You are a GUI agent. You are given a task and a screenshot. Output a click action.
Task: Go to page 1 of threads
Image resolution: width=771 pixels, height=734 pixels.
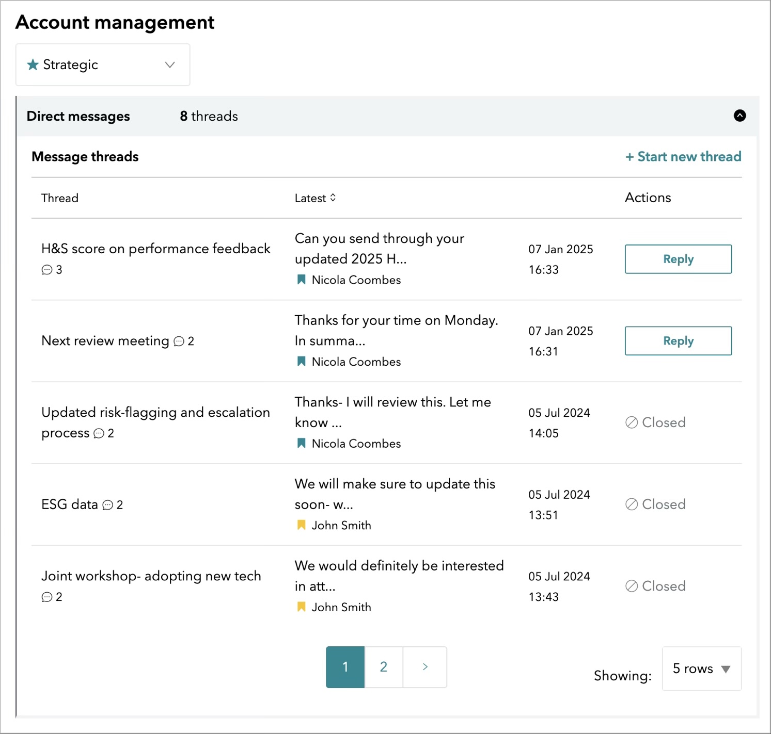345,667
